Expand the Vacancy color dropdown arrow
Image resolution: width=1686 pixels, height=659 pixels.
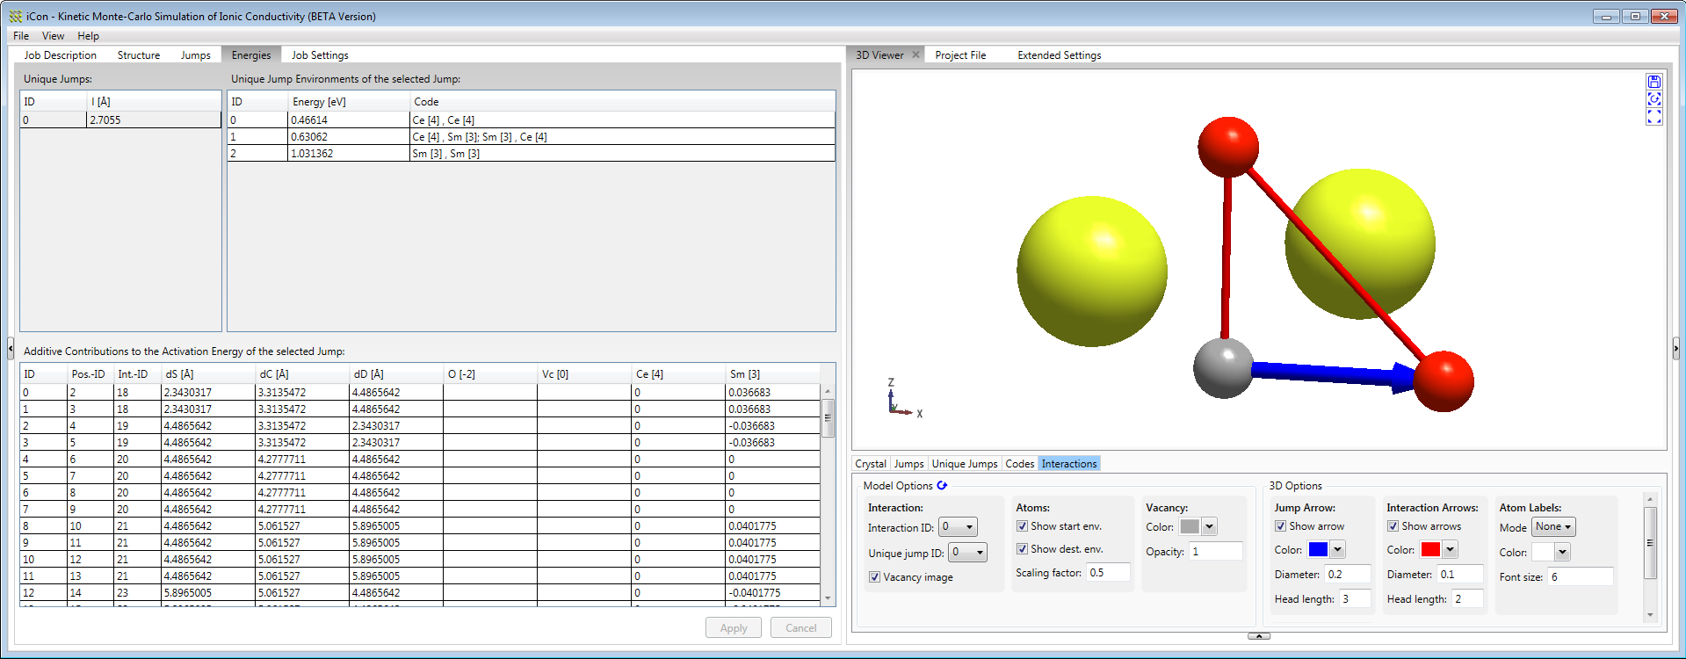point(1209,527)
